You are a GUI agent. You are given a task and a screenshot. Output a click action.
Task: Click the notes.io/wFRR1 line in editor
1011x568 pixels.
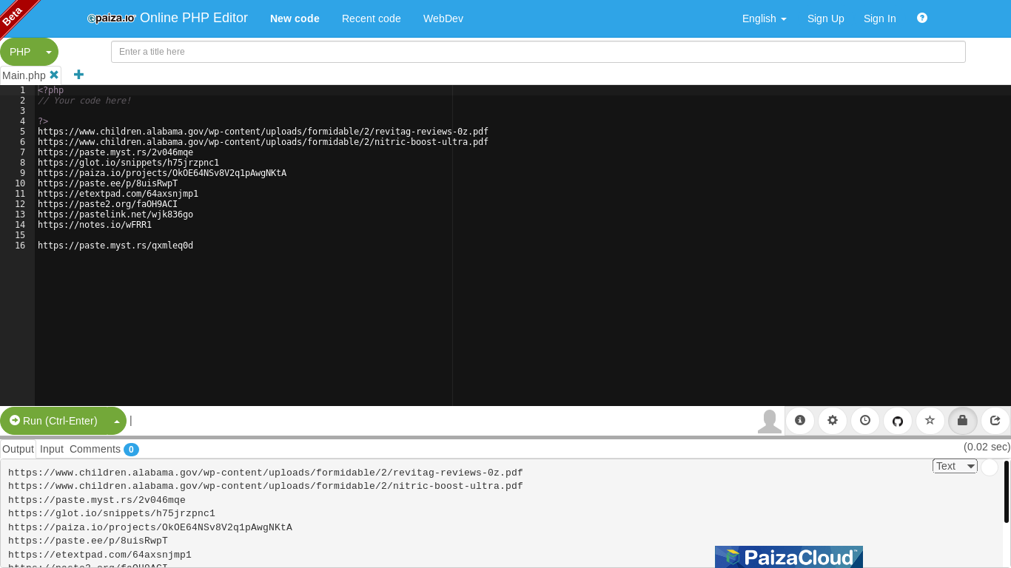tap(95, 225)
